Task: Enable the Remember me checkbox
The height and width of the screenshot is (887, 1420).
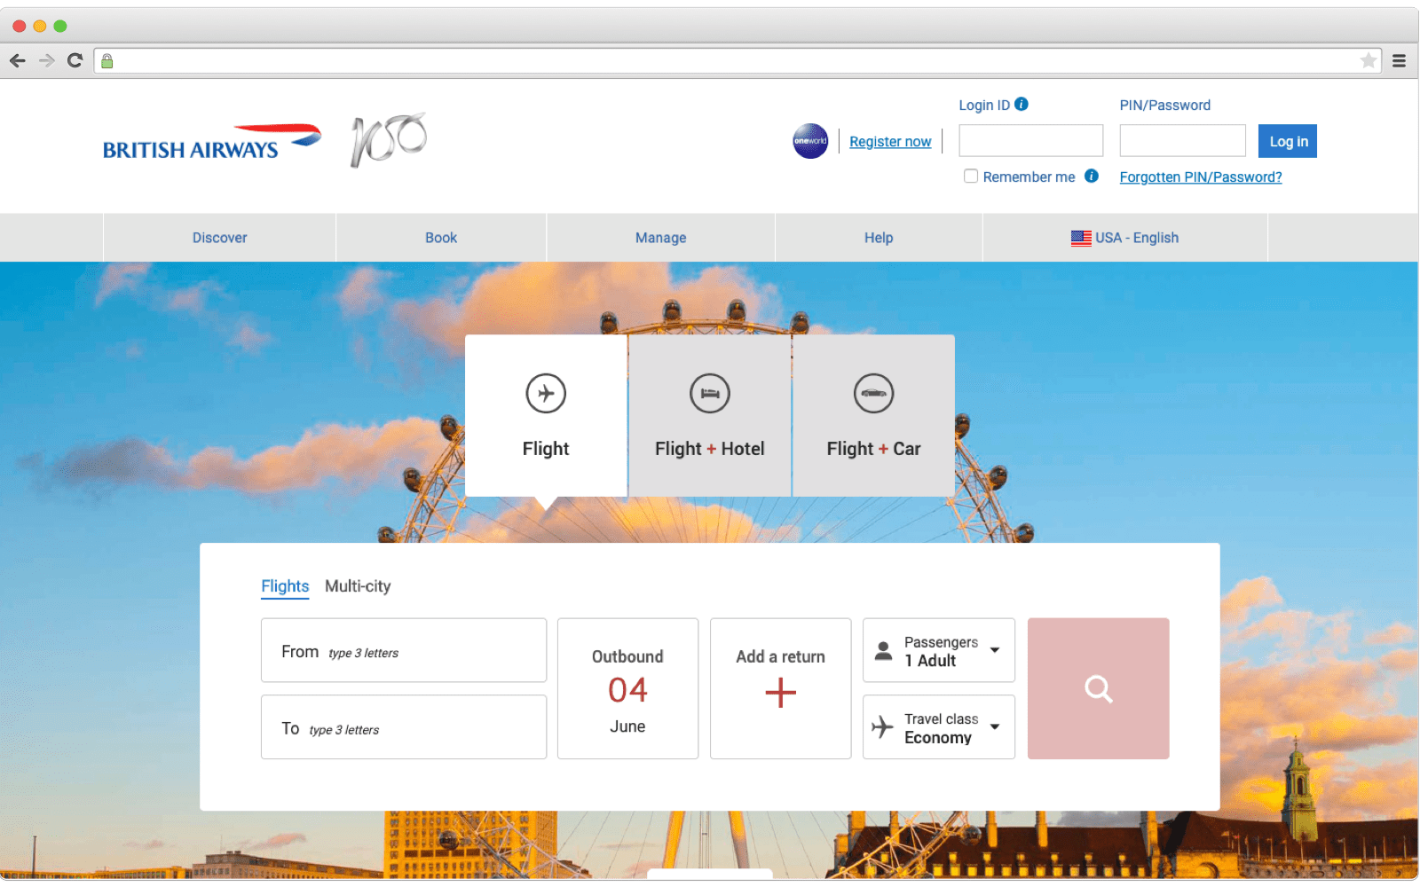Action: [971, 176]
